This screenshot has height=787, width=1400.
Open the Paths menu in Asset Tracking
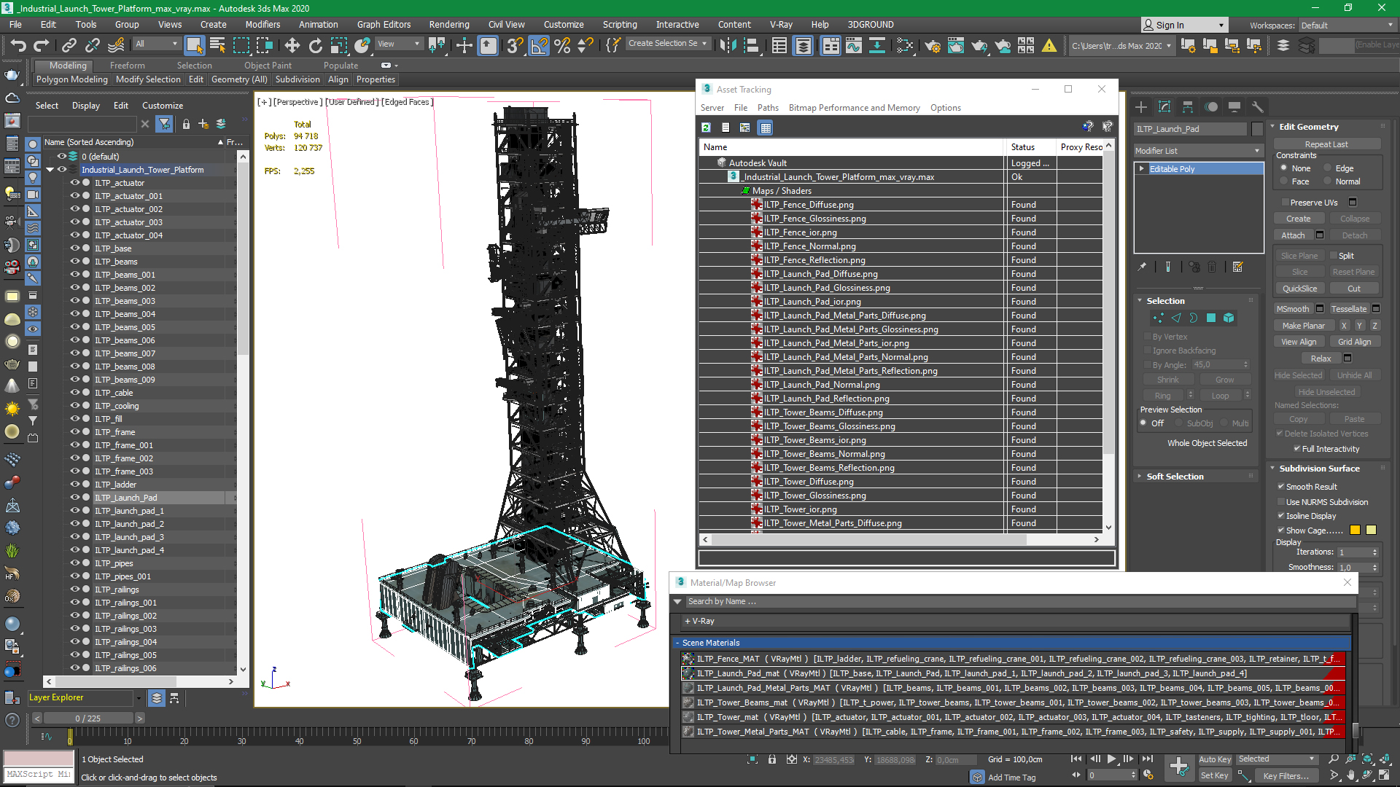[x=768, y=108]
